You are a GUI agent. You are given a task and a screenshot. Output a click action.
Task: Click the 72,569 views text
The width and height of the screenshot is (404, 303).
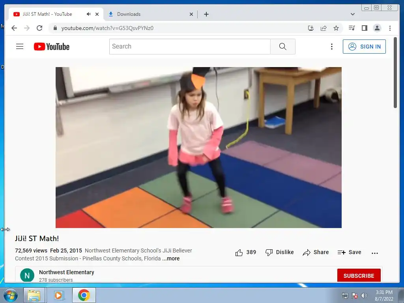pos(31,251)
